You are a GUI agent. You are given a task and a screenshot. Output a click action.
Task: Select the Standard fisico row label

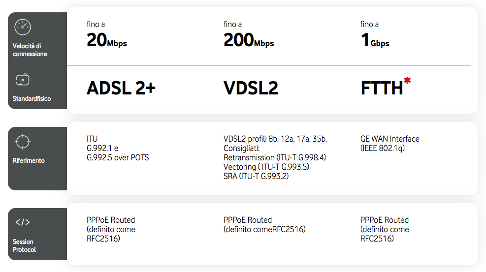coord(32,98)
